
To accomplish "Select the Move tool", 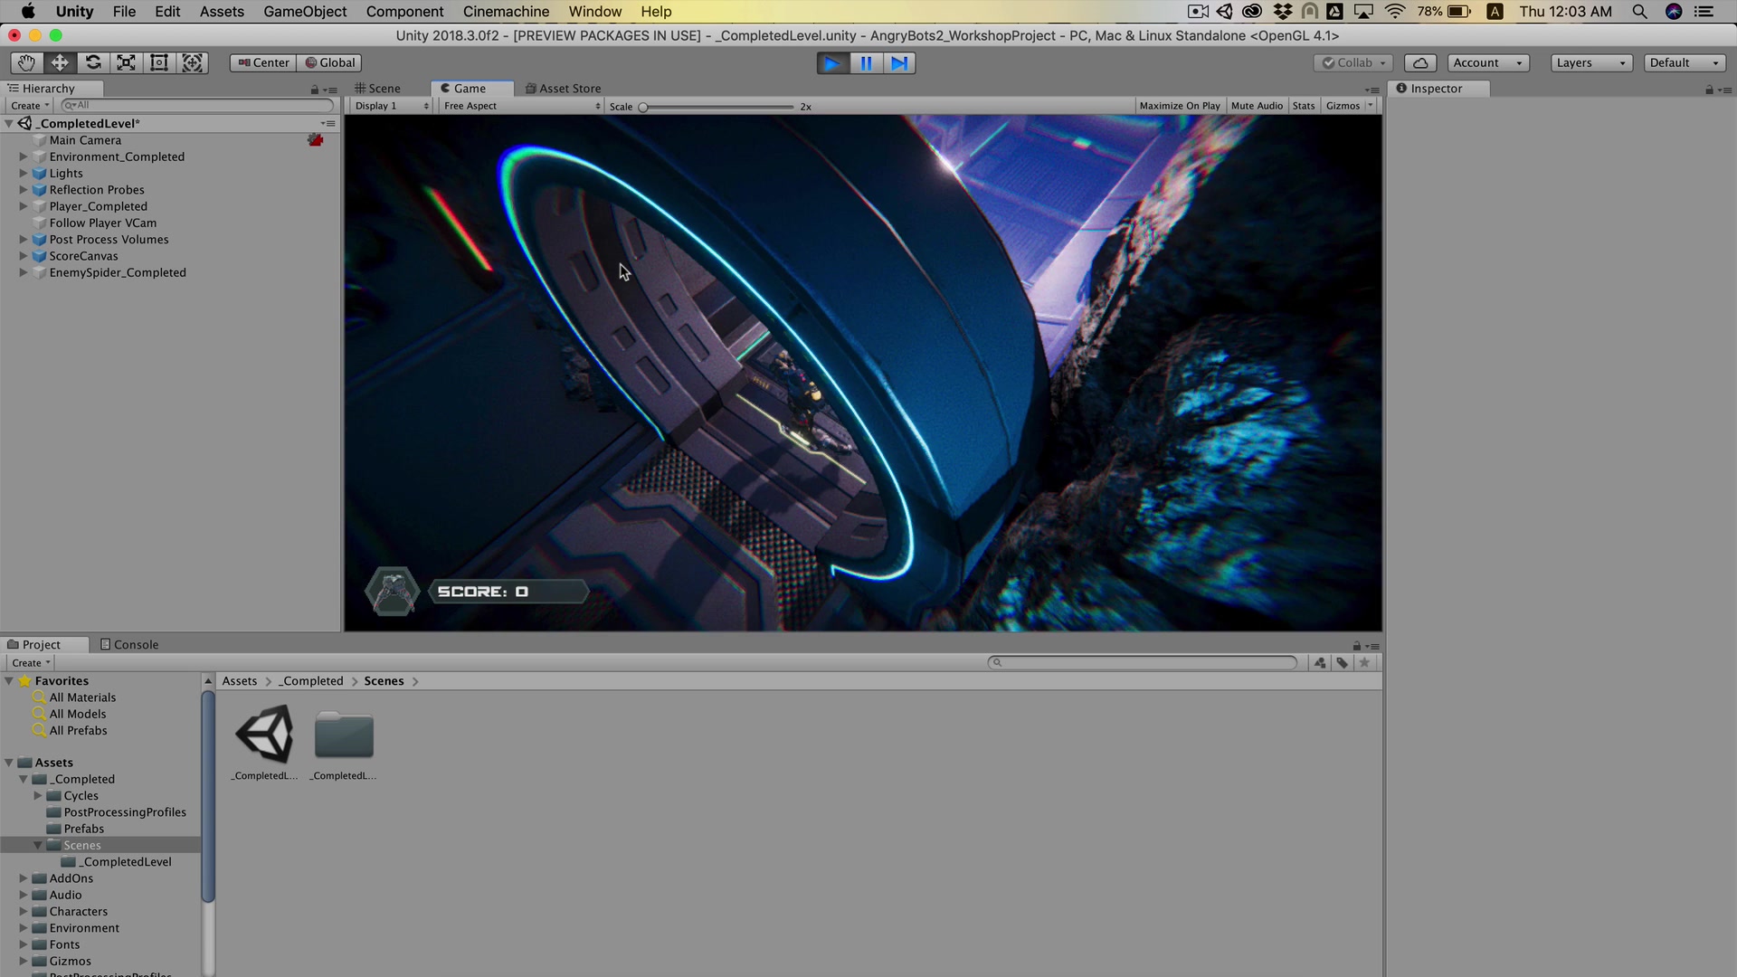I will point(60,62).
